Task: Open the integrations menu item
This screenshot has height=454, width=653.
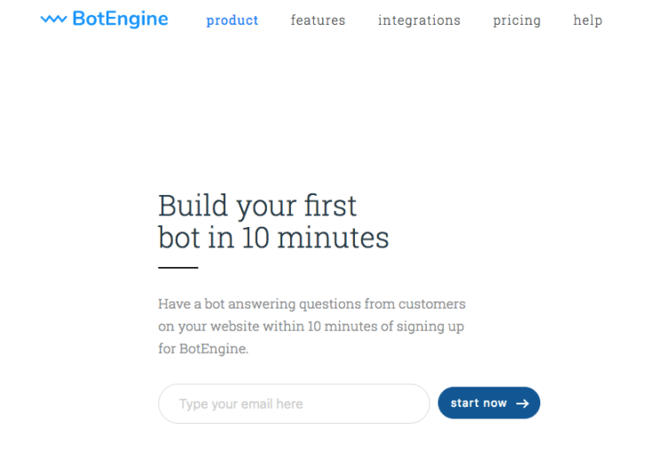Action: (x=419, y=20)
